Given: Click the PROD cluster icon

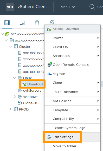Looking at the screenshot, I should click(16, 109).
